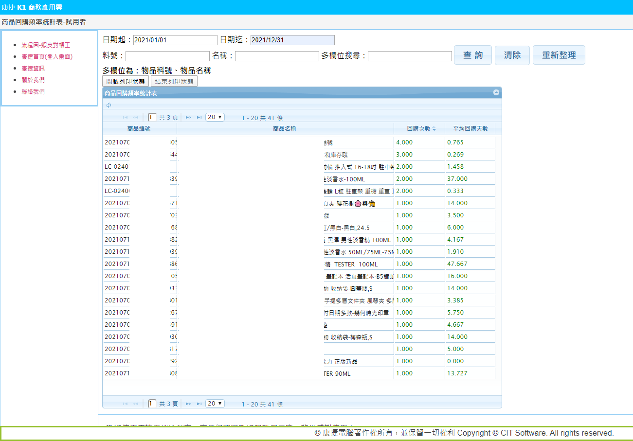
Task: Click the grid refresh icon
Action: pos(109,106)
